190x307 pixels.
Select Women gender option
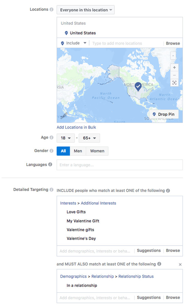97,151
